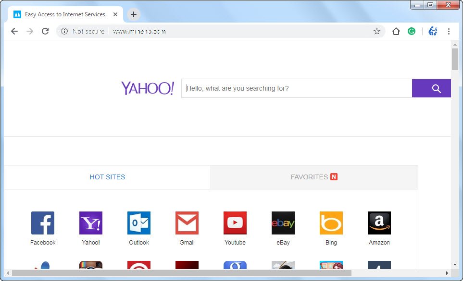Open the purple Yahoo! site icon
This screenshot has height=281, width=463.
point(91,223)
